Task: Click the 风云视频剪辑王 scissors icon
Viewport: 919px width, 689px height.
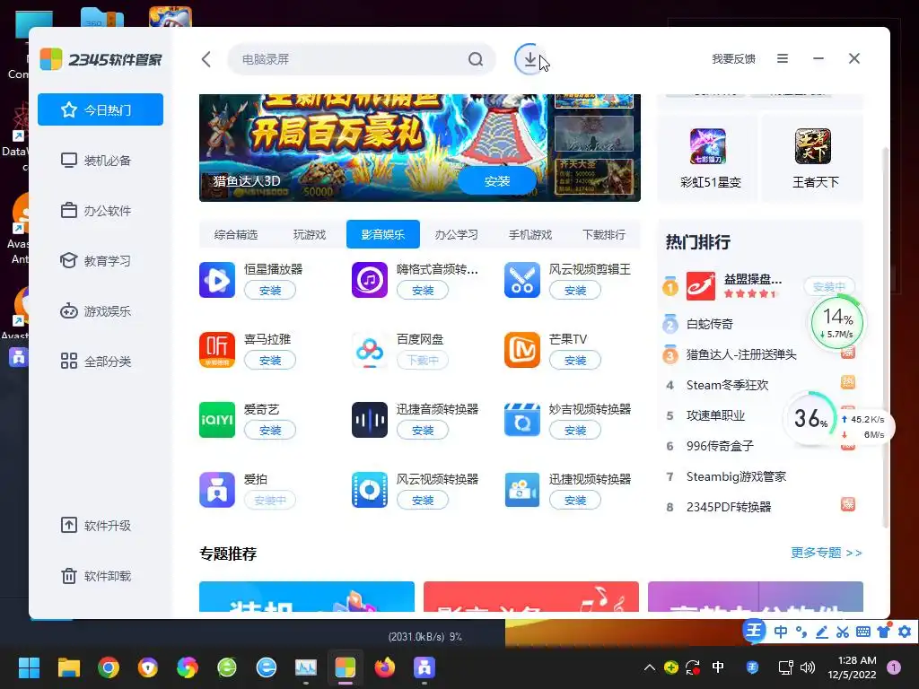Action: coord(521,280)
